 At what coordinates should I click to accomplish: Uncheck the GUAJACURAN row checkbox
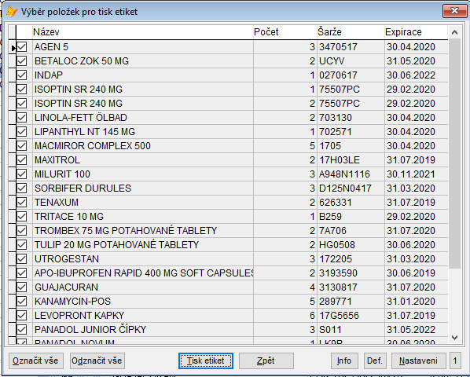click(21, 287)
